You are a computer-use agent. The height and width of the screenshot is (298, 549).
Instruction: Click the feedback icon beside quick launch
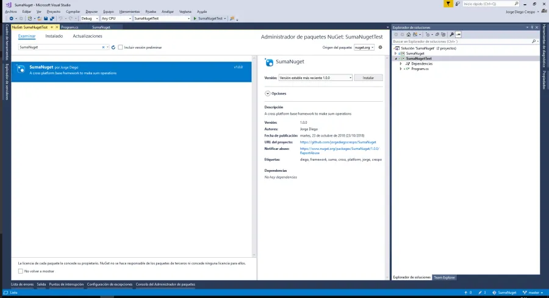pyautogui.click(x=457, y=4)
